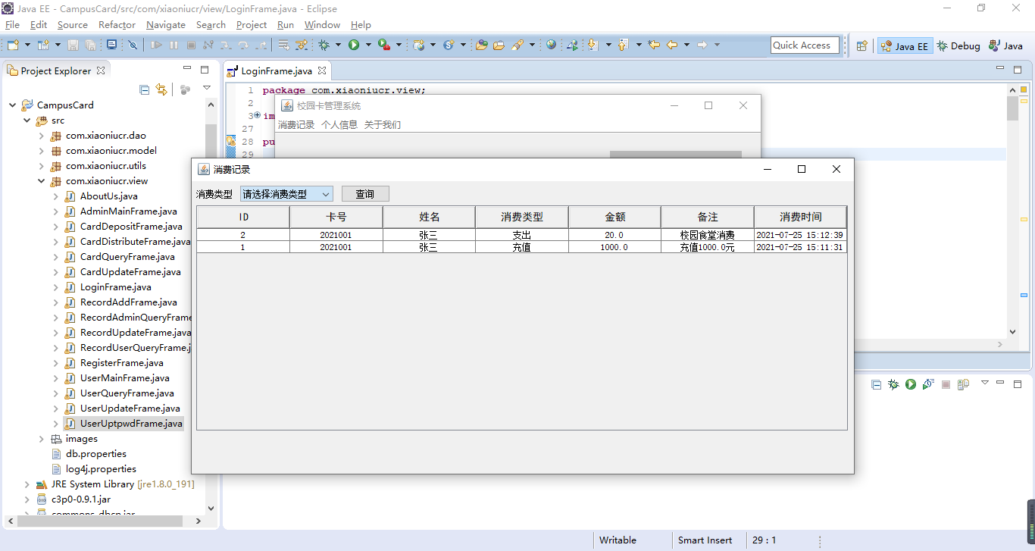Click the Run Last Tool (external tools) icon

[x=384, y=45]
